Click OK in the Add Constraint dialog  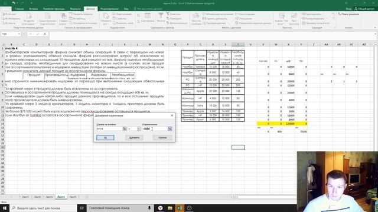105,137
